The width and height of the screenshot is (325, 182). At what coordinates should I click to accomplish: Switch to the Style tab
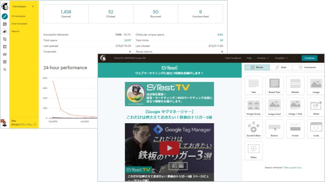coord(281,67)
